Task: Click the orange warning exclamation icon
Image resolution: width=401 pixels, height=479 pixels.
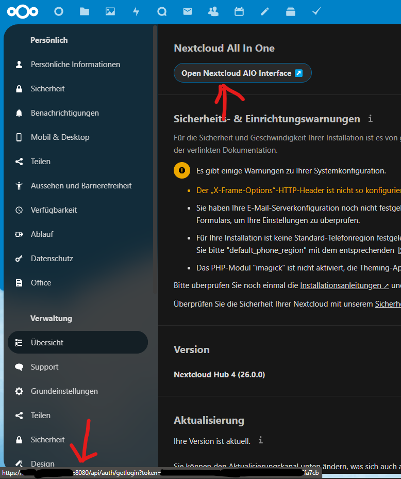Action: tap(181, 170)
